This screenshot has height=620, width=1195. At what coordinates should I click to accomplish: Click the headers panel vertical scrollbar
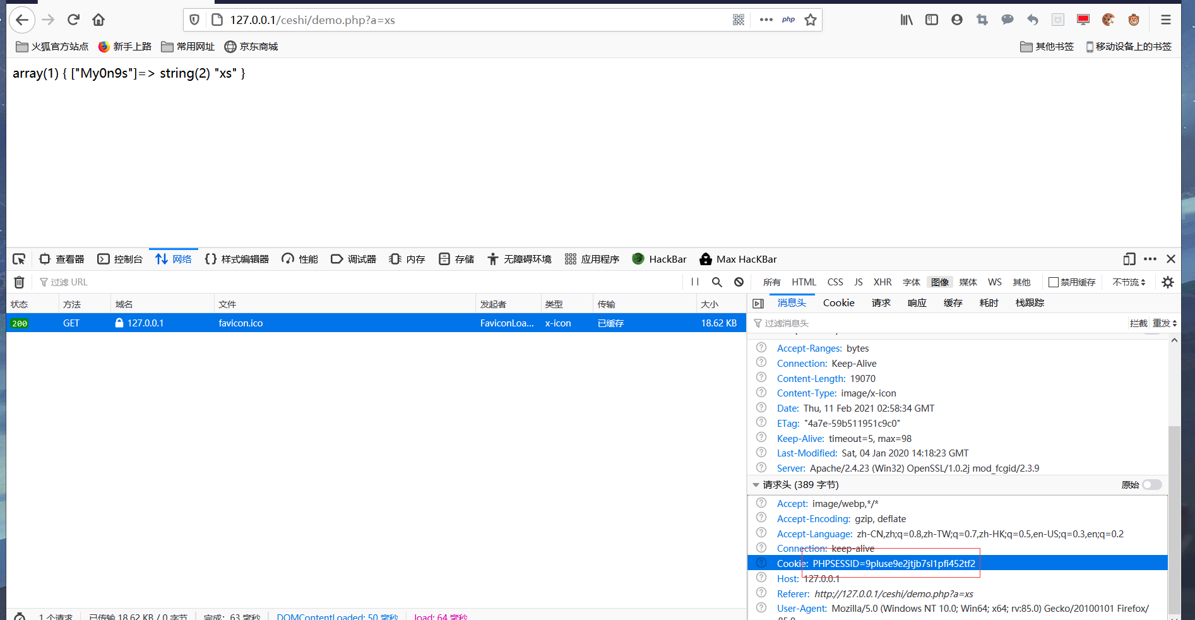click(x=1174, y=519)
